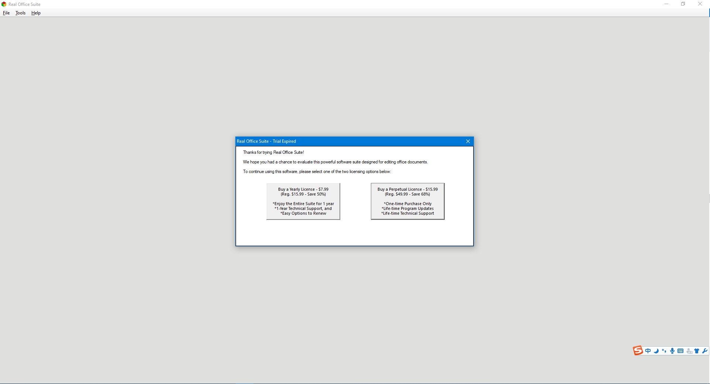Close the Trial Expired dialog

pos(468,141)
